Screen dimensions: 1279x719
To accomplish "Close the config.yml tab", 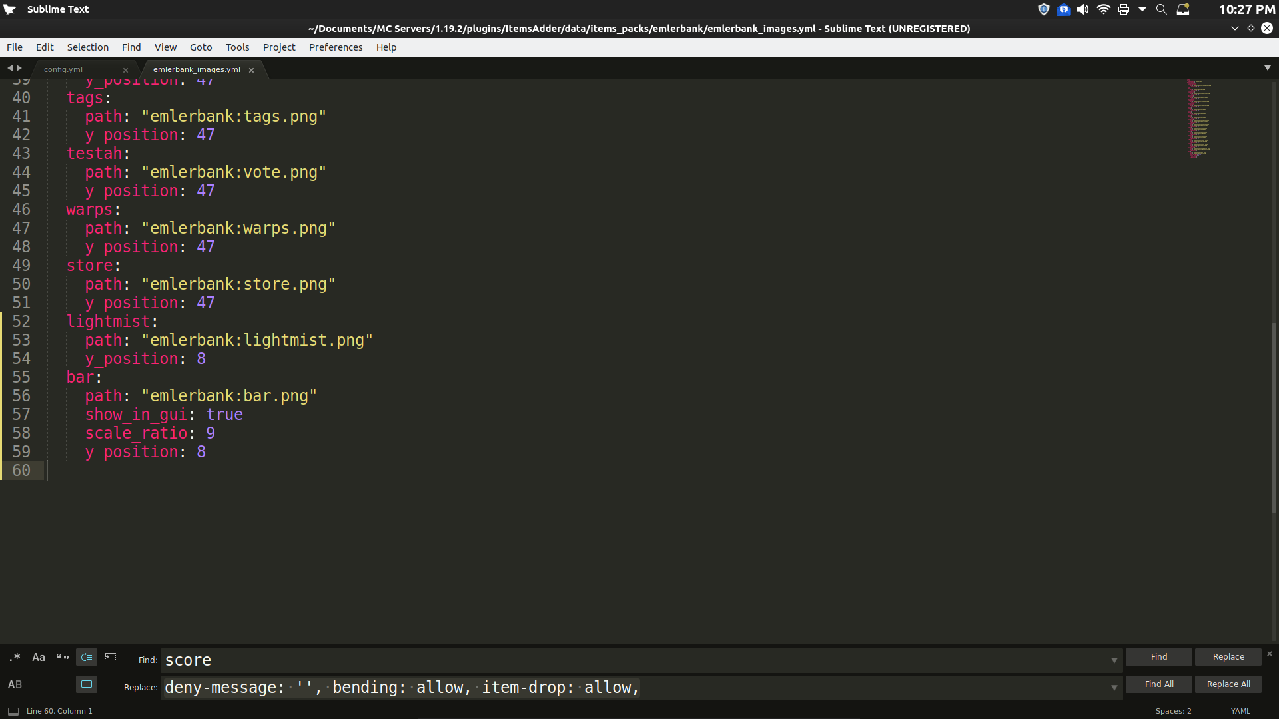I will (x=125, y=69).
